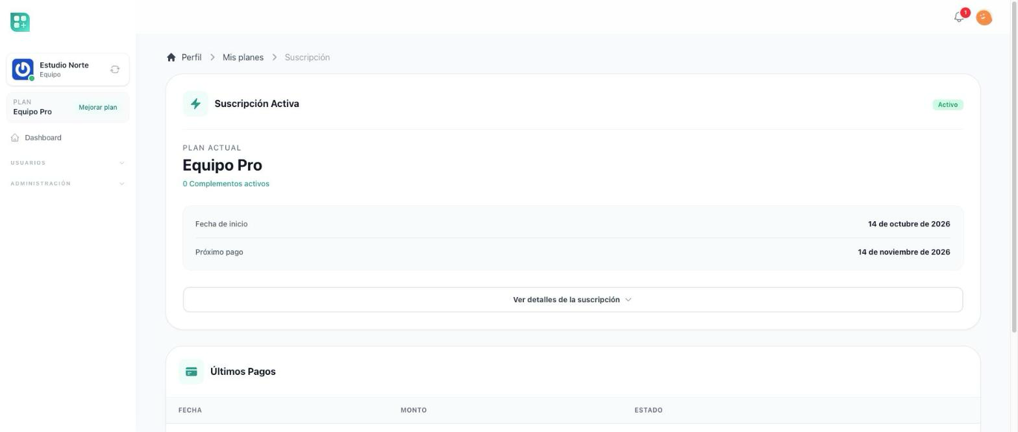Click the MONTO column header
This screenshot has height=432, width=1018.
coord(414,410)
